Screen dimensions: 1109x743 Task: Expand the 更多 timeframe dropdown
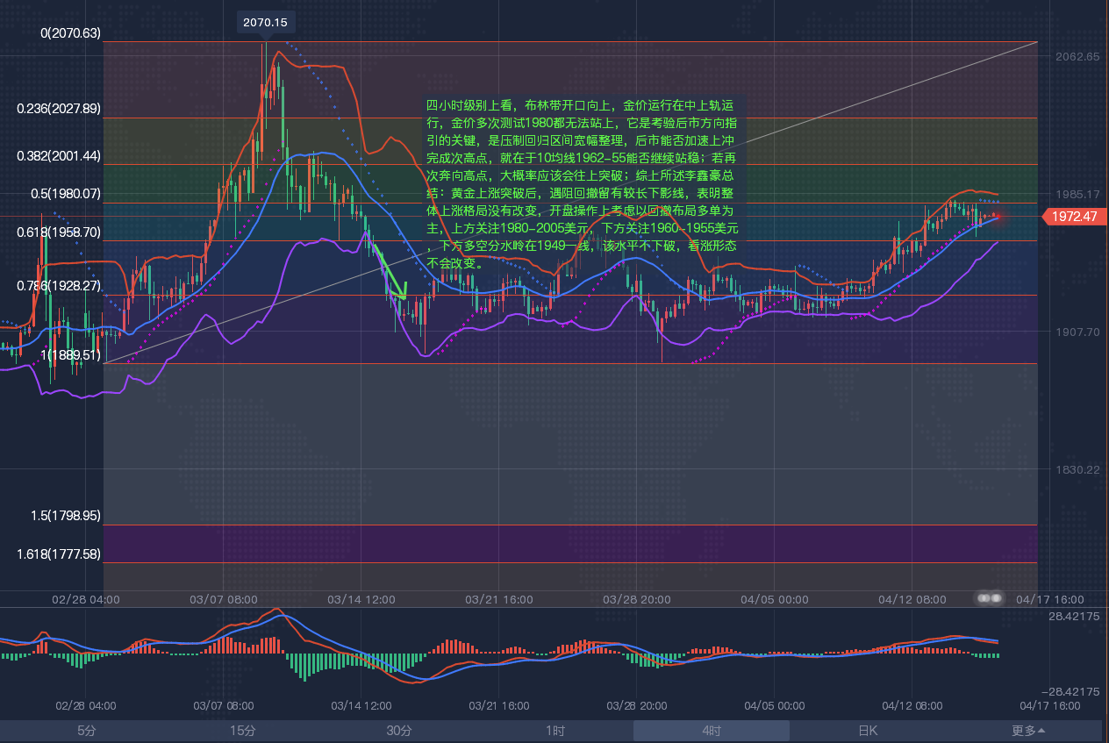(1027, 731)
